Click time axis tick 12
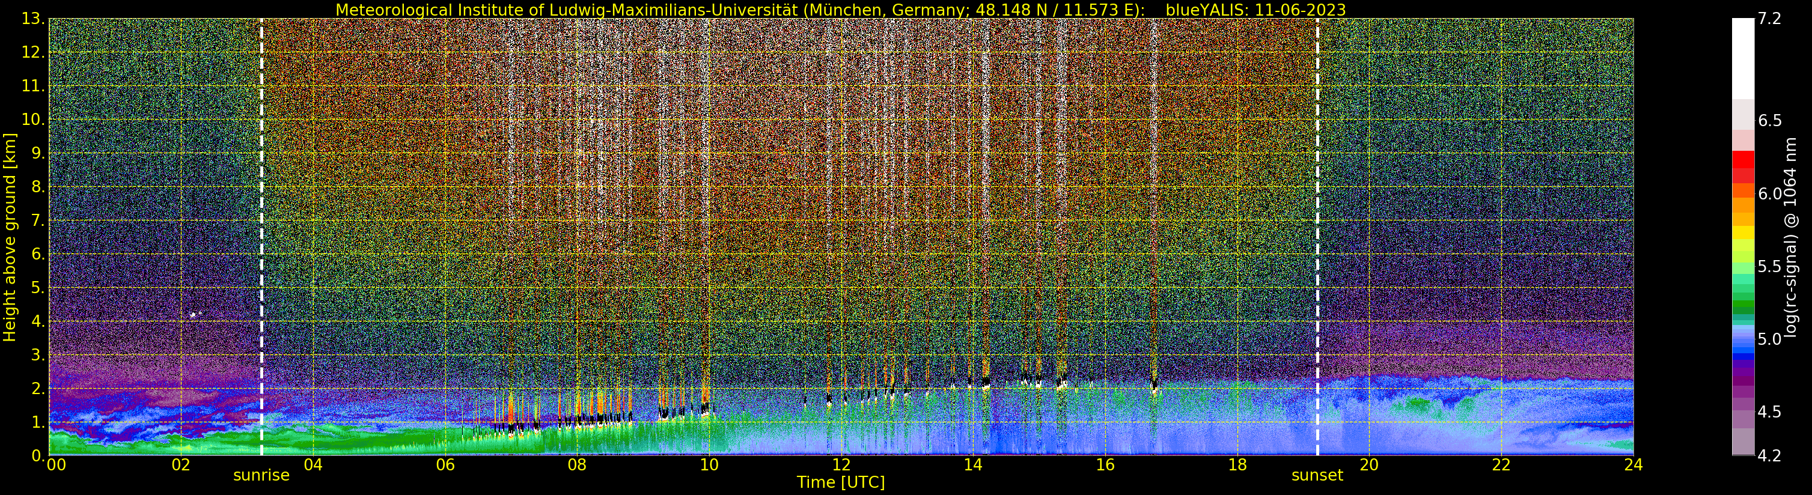The width and height of the screenshot is (1812, 495). (841, 465)
